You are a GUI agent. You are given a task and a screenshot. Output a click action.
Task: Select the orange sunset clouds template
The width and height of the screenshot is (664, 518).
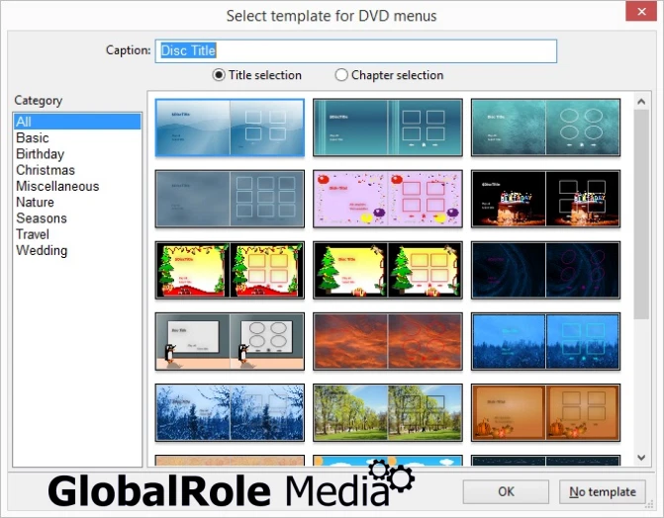click(388, 341)
